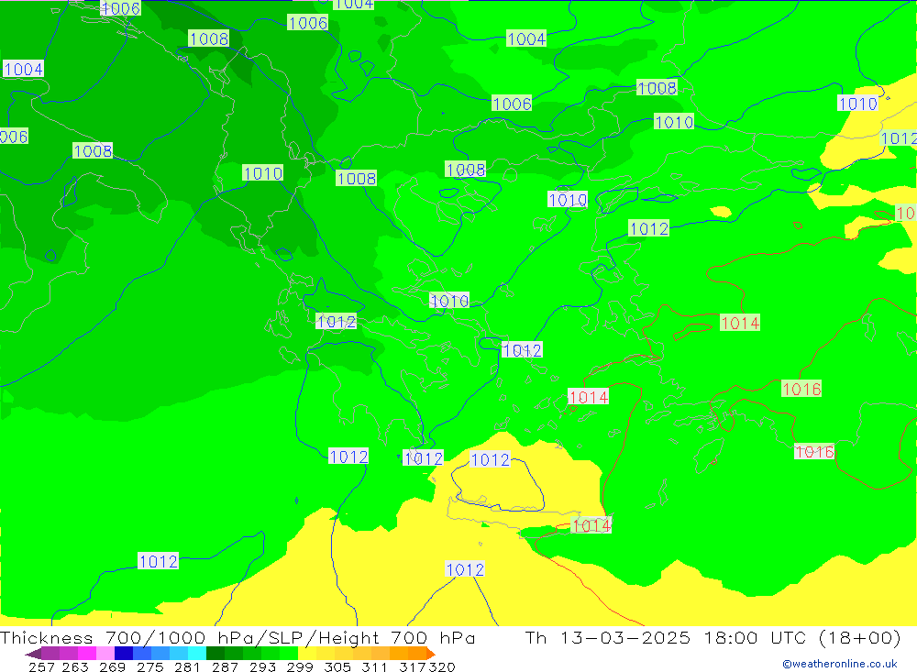Screen dimensions: 917x672
Task: Click the 305 legend value
Action: [337, 666]
